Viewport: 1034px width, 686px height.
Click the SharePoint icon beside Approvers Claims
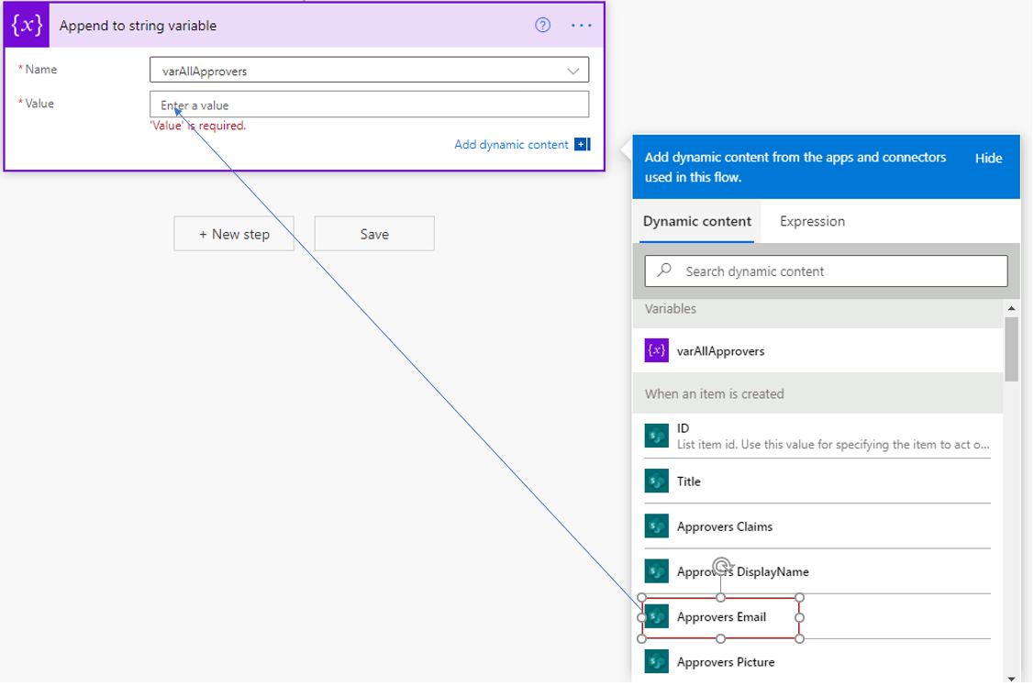pyautogui.click(x=656, y=526)
